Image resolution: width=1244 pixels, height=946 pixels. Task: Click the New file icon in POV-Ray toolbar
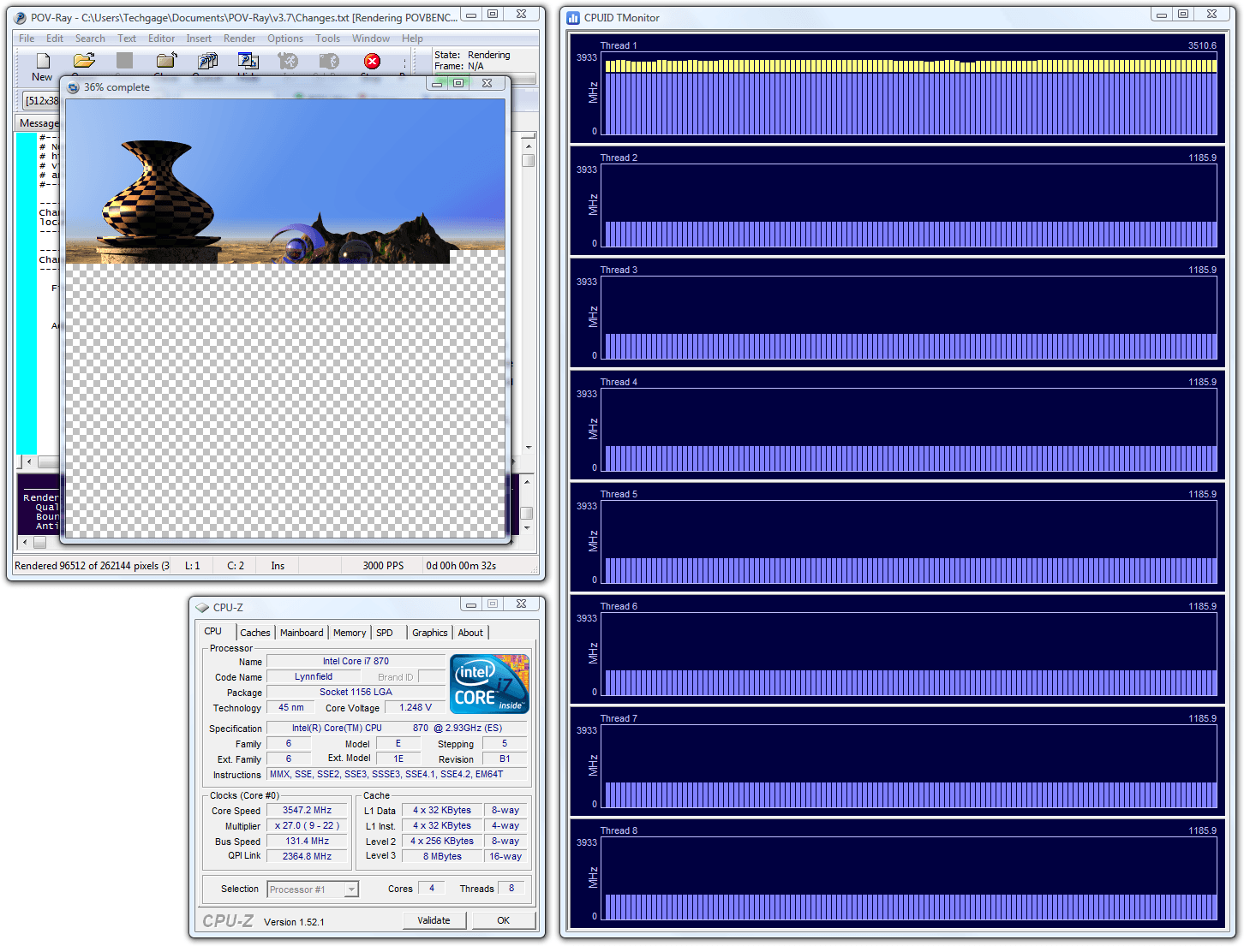pyautogui.click(x=43, y=60)
